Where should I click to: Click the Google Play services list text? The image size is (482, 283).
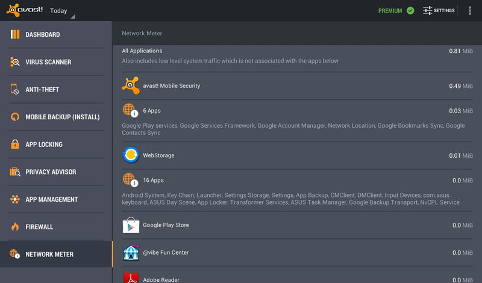pos(293,129)
